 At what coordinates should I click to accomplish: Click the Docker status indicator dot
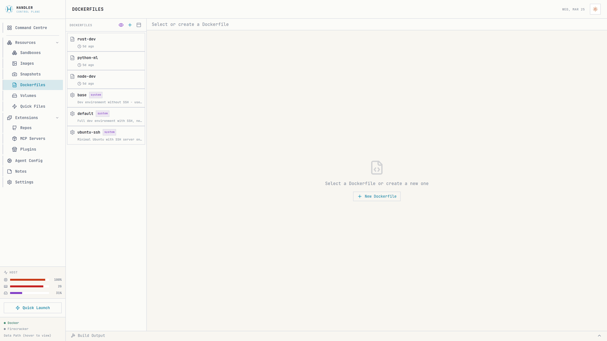[x=5, y=323]
